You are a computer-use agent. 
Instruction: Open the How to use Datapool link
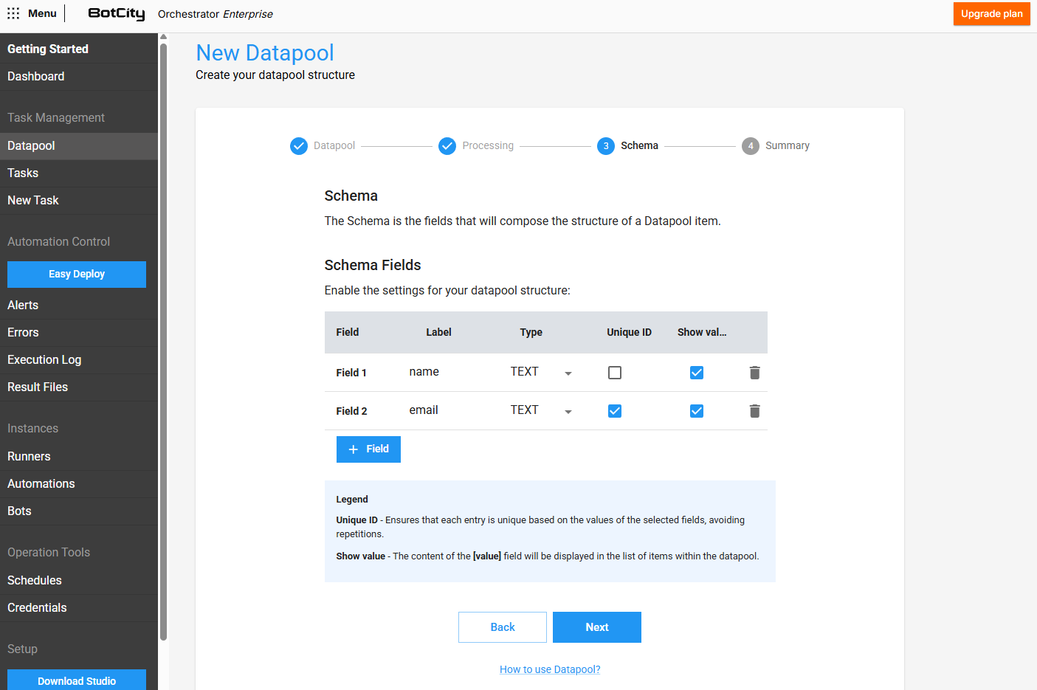pyautogui.click(x=550, y=669)
